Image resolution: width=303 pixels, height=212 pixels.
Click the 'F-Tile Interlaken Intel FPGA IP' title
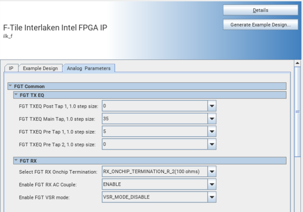click(55, 27)
